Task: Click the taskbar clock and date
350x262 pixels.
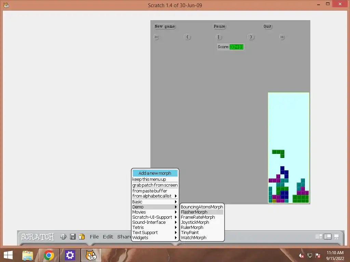Action: pos(335,256)
